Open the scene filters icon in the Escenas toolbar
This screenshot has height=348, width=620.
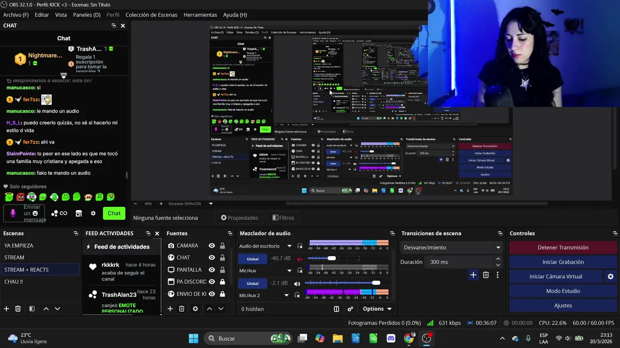31,308
